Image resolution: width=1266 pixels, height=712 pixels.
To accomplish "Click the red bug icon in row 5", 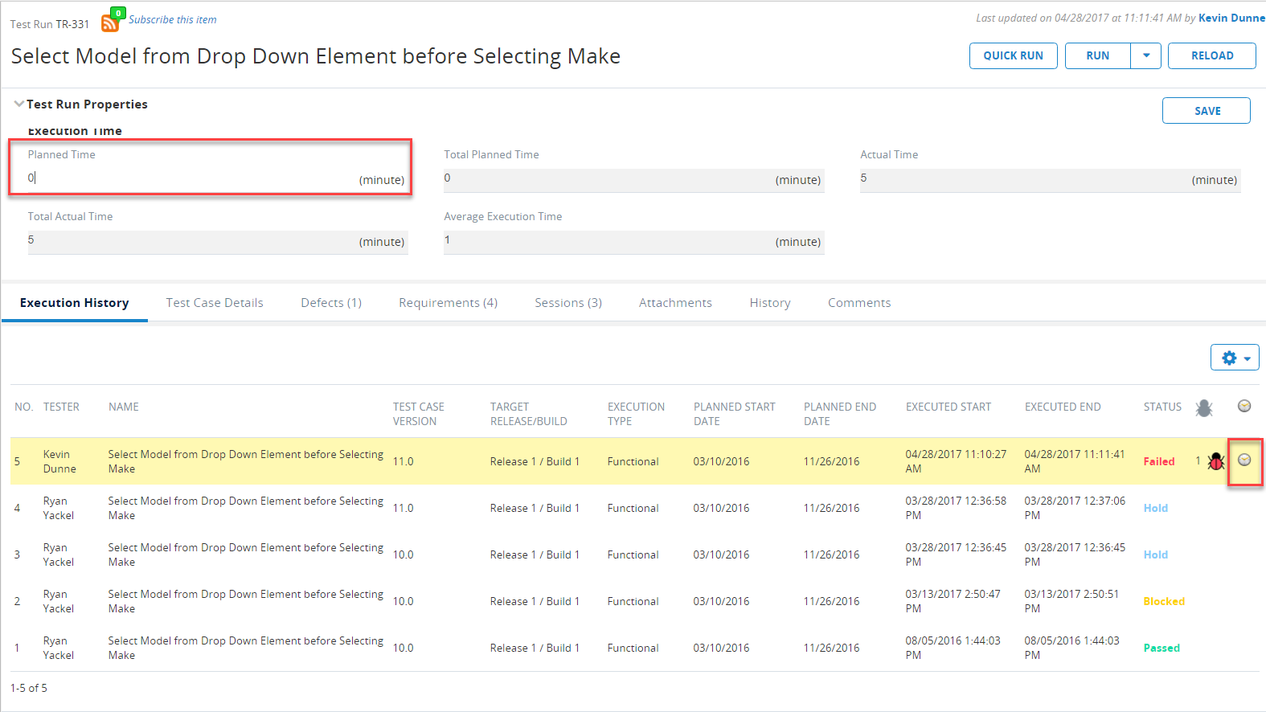I will point(1215,461).
